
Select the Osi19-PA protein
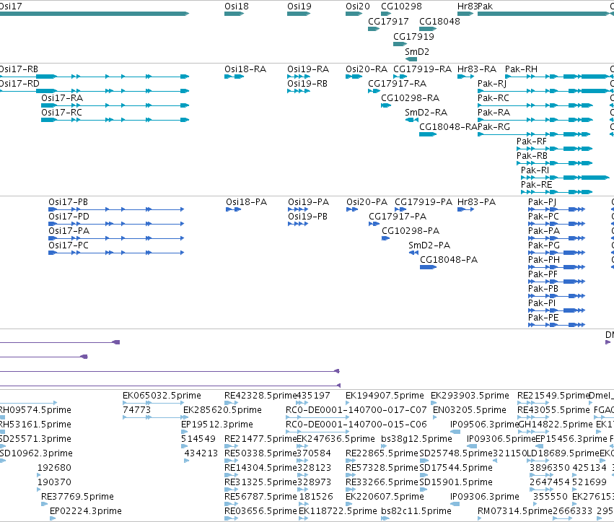298,209
